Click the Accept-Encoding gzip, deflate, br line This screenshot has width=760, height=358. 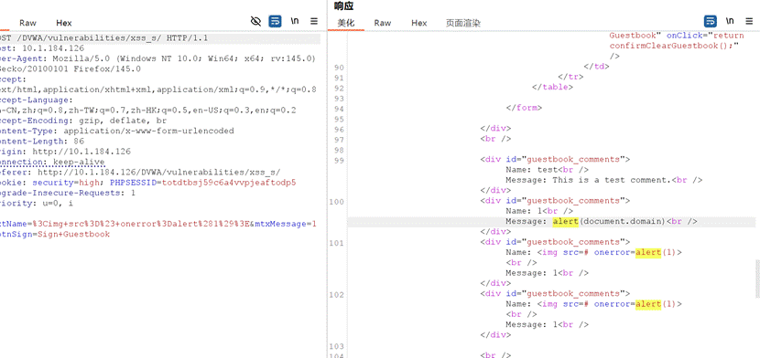(x=83, y=121)
